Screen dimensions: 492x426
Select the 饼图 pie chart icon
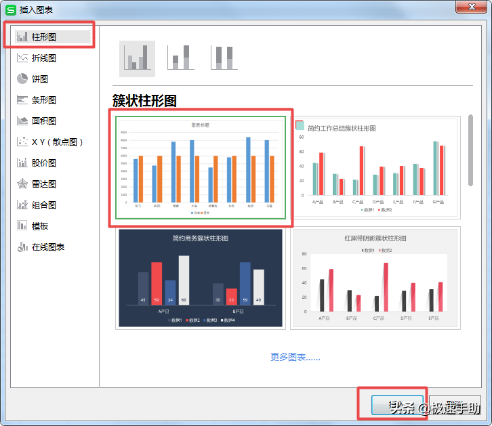[x=22, y=79]
